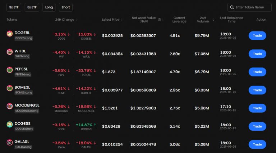
Task: Click the DOGE5S token icon
Action: (x=10, y=124)
